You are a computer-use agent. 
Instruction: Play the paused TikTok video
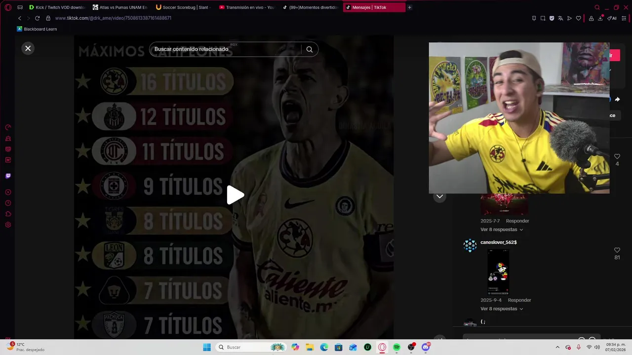point(235,195)
